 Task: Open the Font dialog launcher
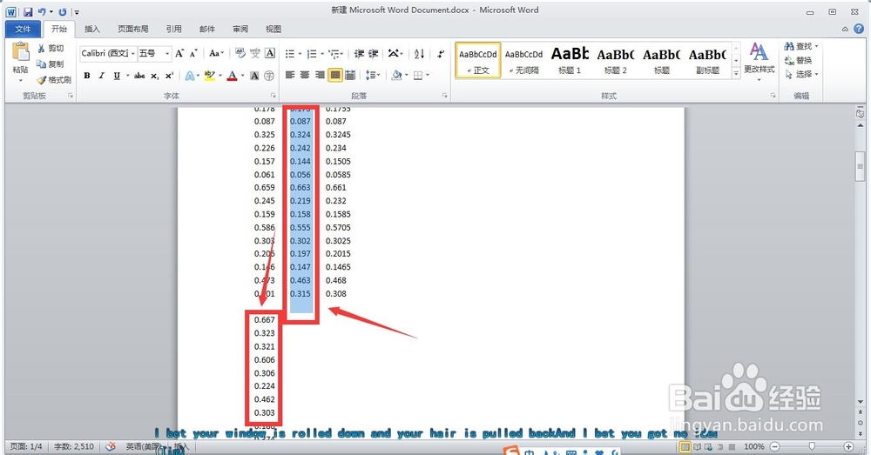coord(273,96)
